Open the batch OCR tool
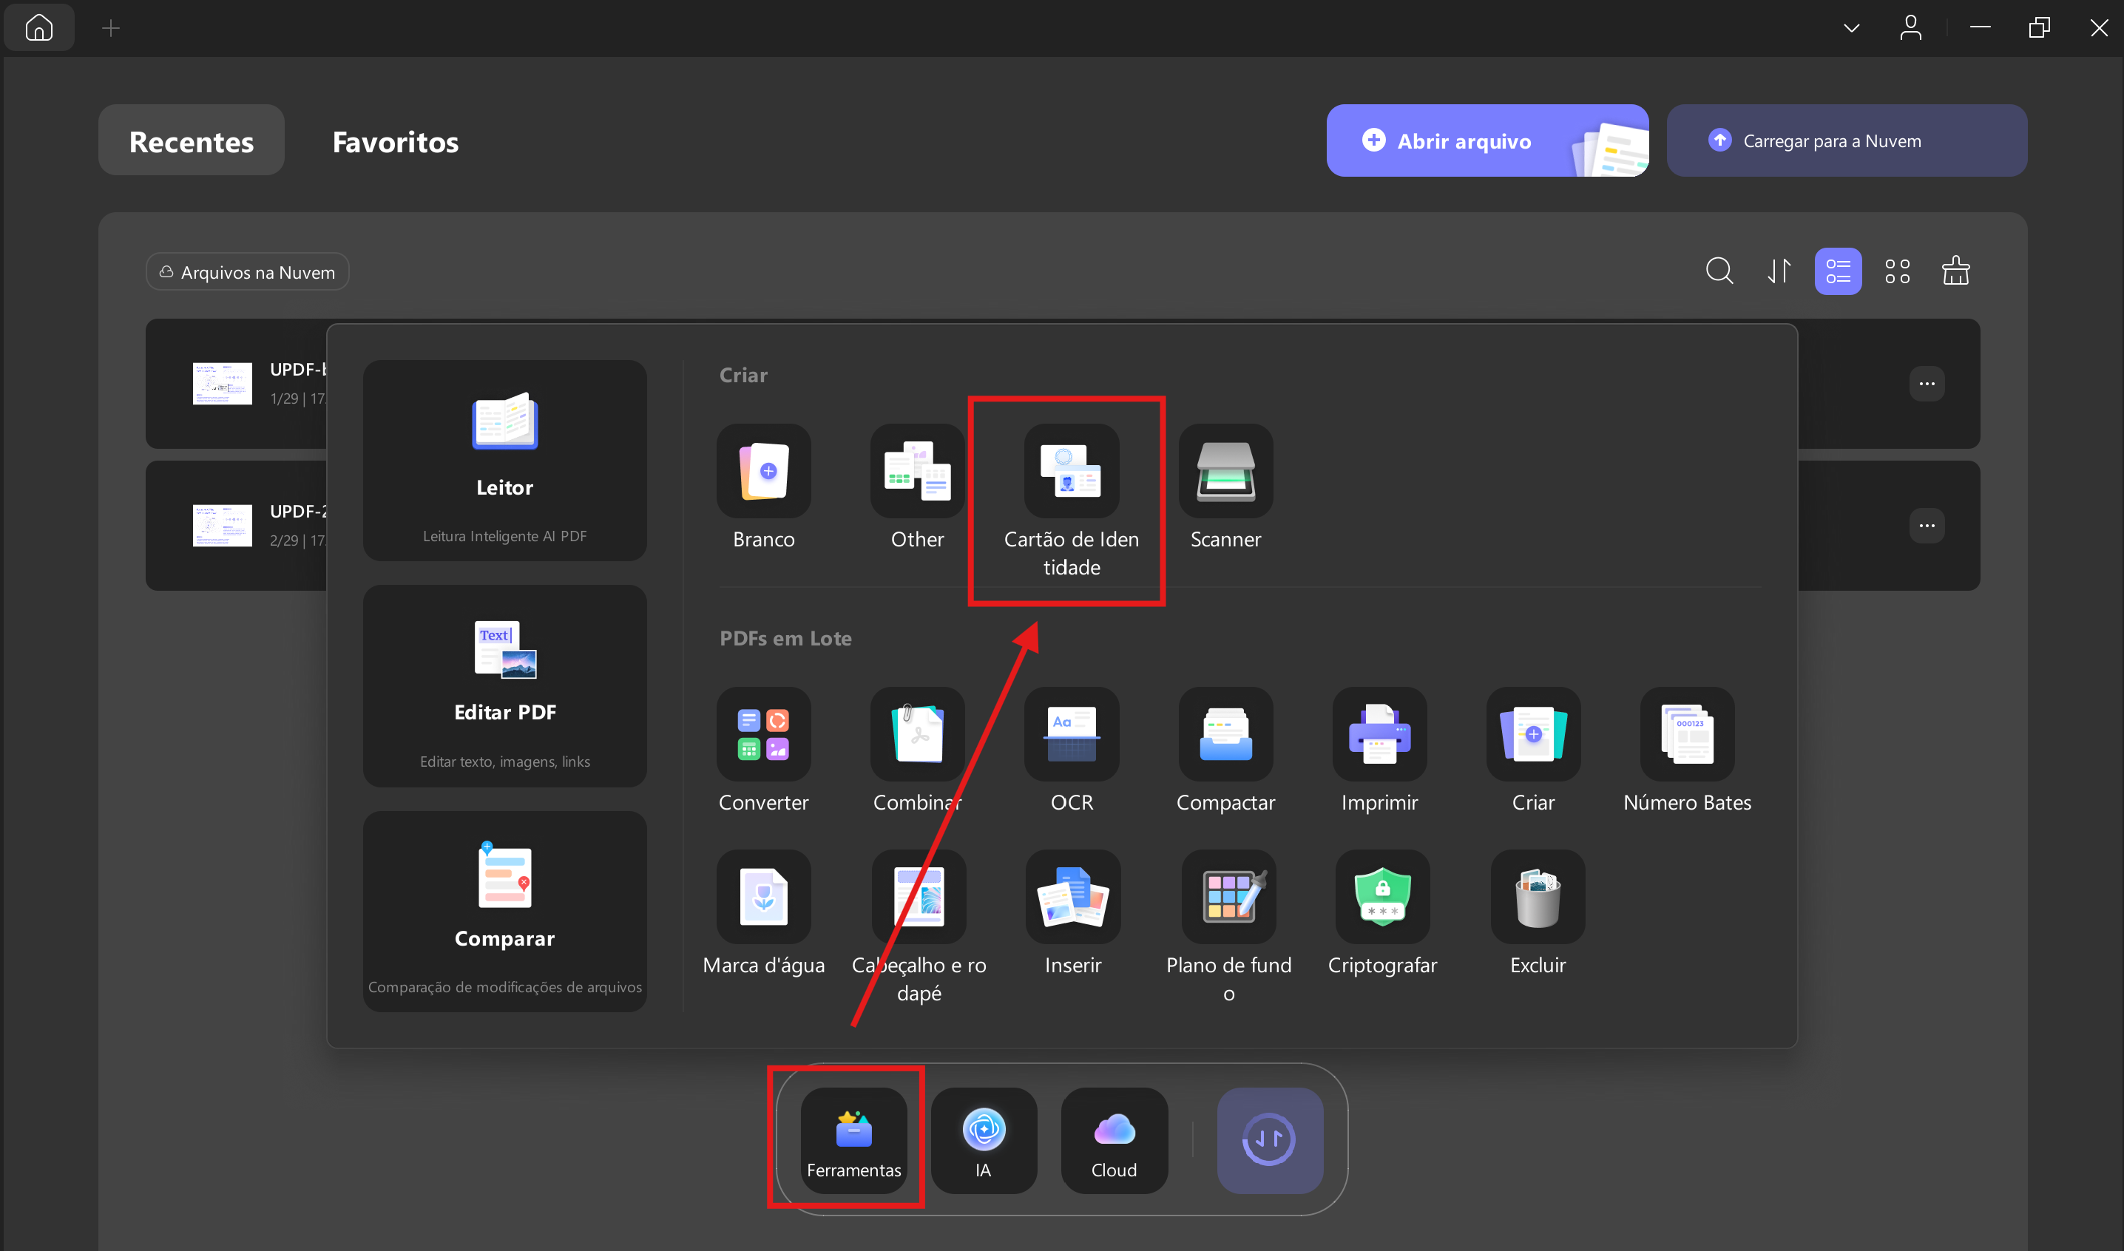Viewport: 2124px width, 1251px height. pos(1071,734)
